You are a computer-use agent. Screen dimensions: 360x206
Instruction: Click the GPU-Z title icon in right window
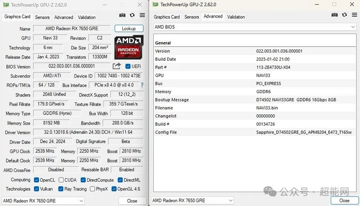coord(155,4)
